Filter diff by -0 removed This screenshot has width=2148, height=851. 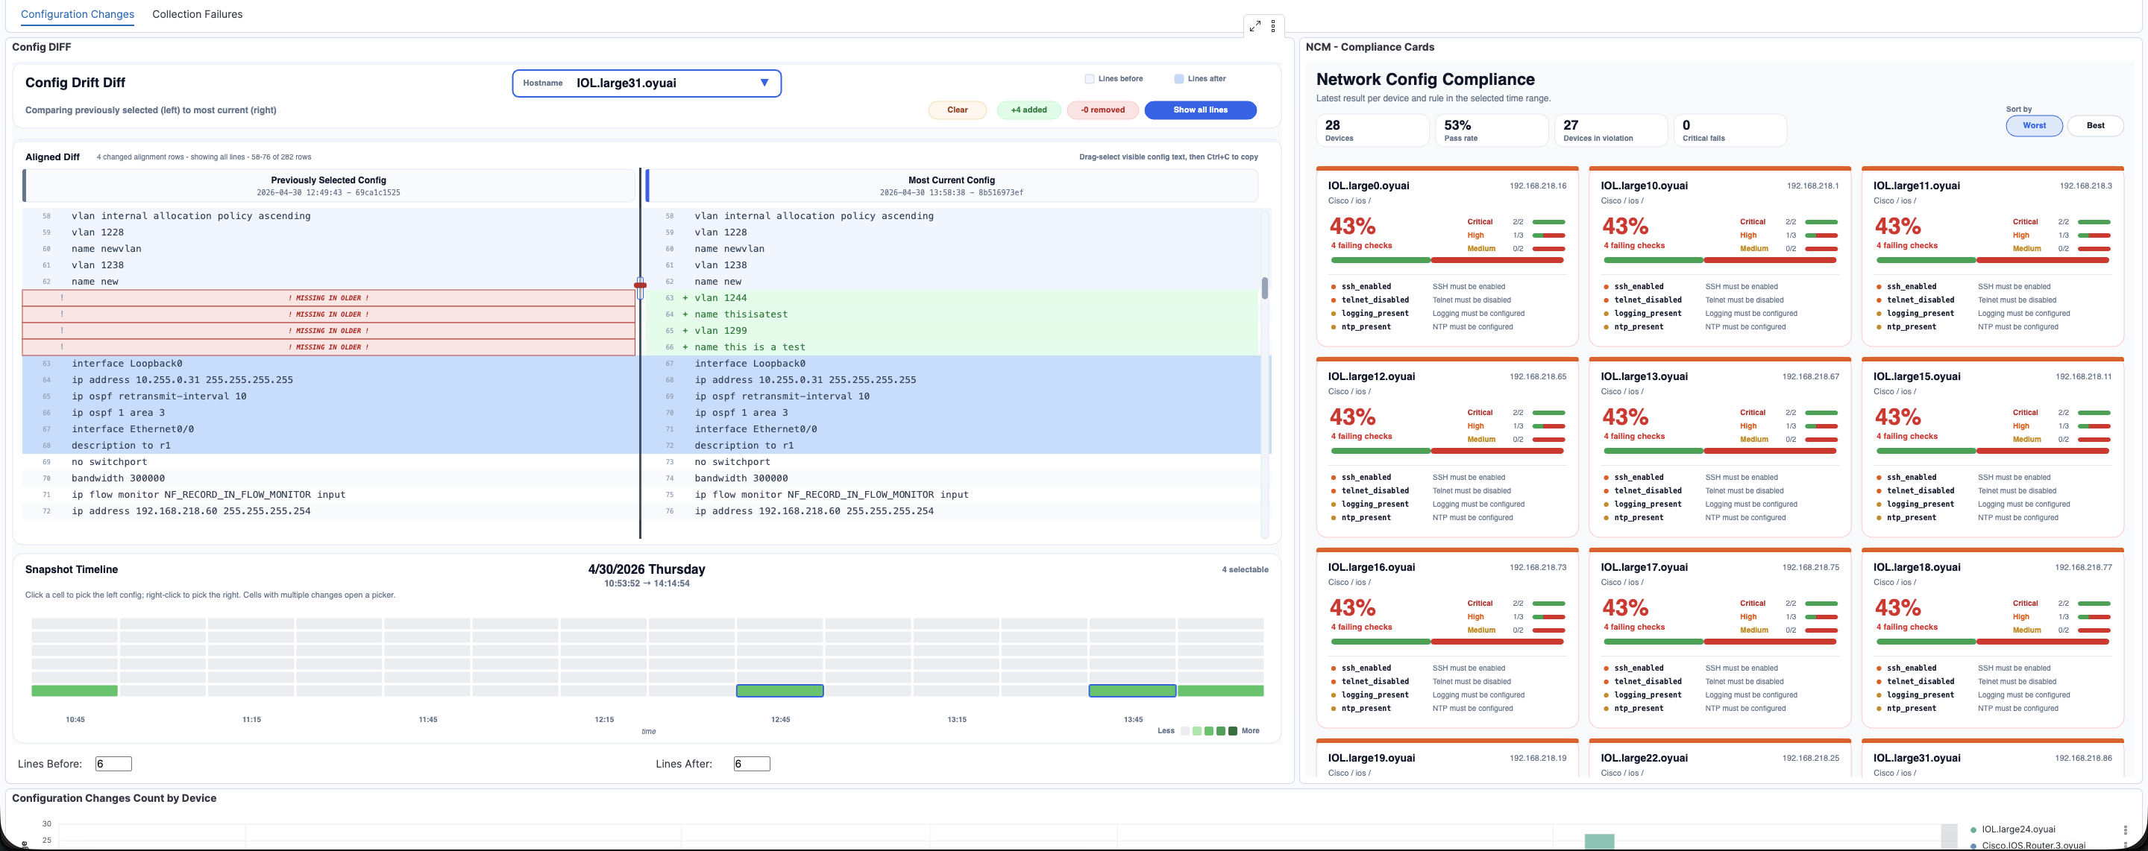(1102, 110)
